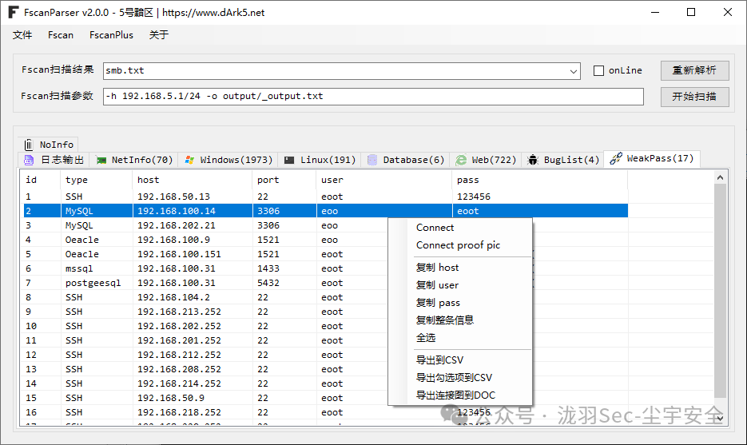Select the postgeesql type cell

coord(96,283)
